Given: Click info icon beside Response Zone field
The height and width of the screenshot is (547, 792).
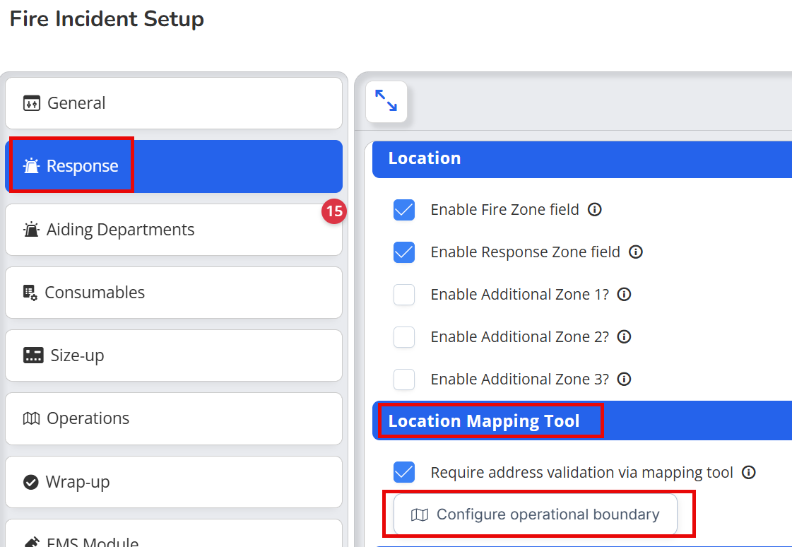Looking at the screenshot, I should 635,252.
